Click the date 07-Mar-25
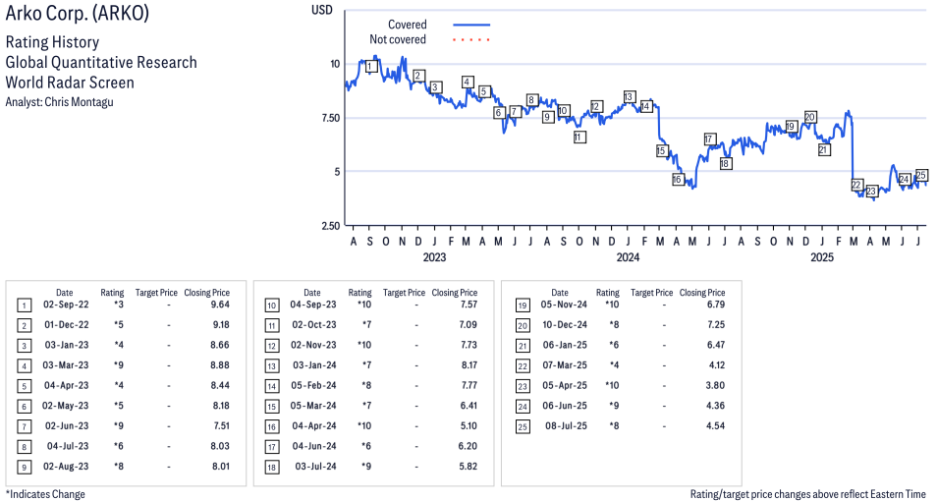Image resolution: width=937 pixels, height=501 pixels. 564,365
